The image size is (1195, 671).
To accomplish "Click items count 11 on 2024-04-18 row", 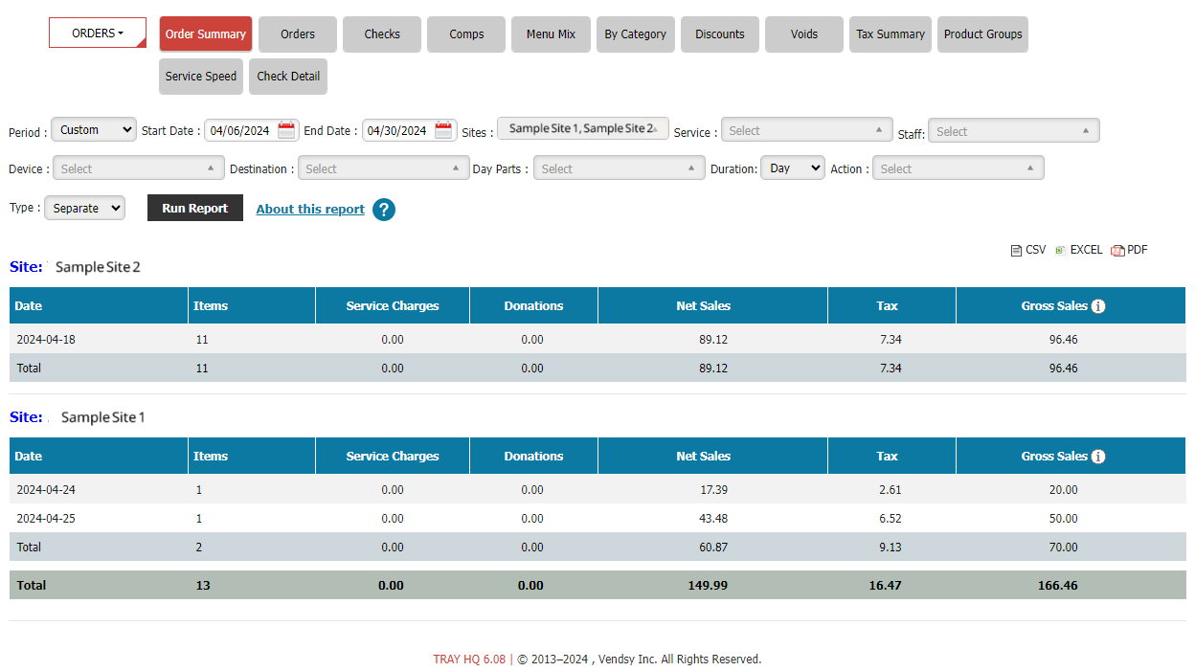I will (x=201, y=340).
